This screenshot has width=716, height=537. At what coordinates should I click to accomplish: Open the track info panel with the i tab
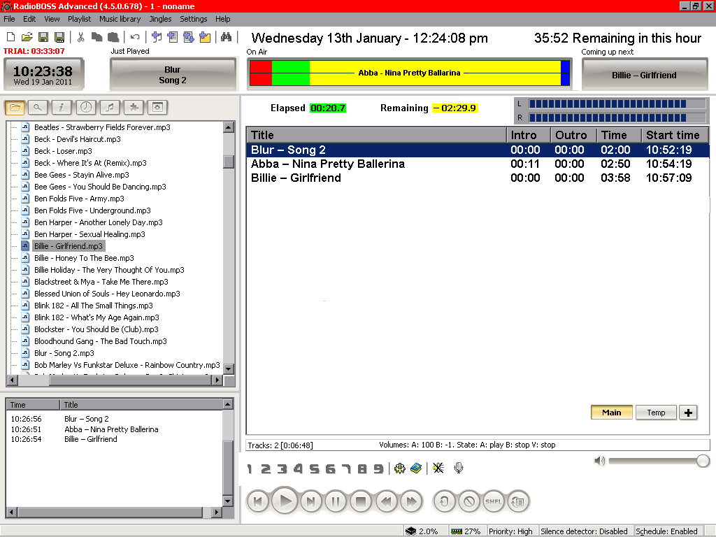coord(62,107)
